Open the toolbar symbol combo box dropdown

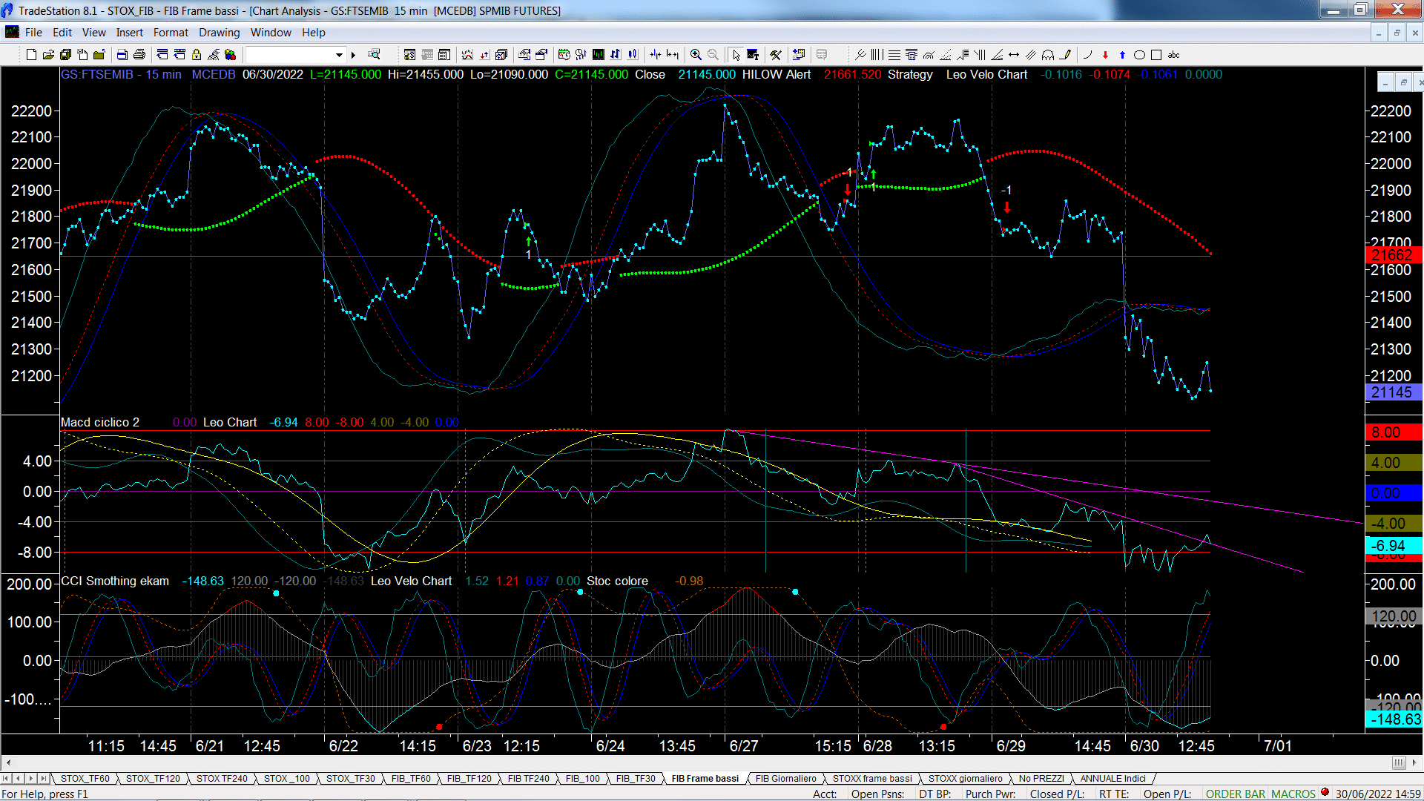pyautogui.click(x=339, y=55)
